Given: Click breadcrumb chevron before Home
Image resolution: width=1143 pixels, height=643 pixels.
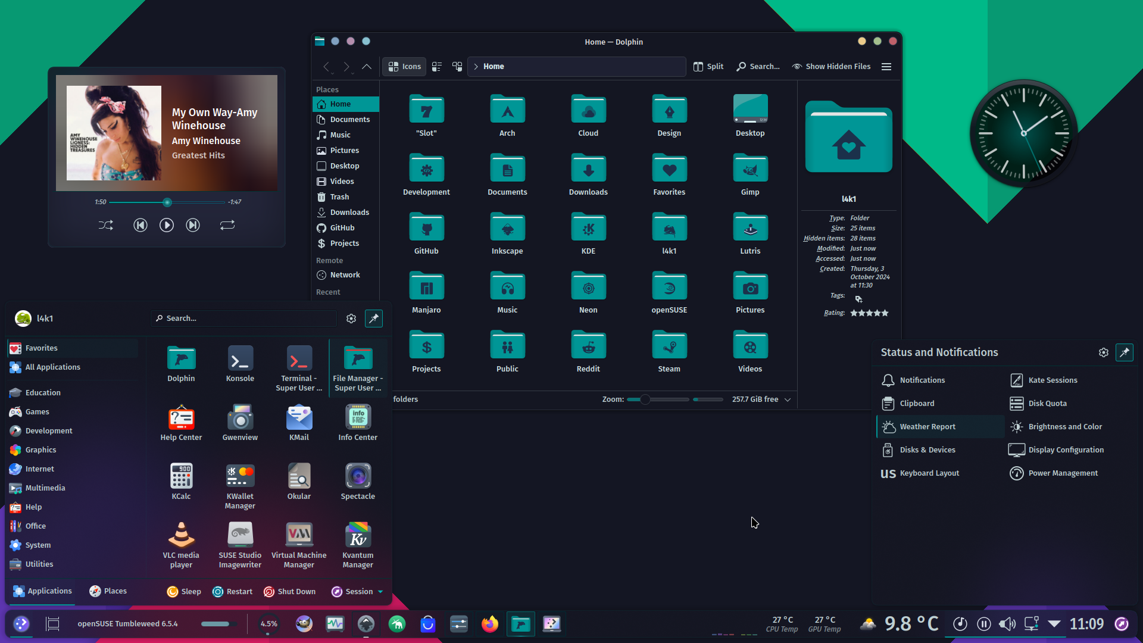Looking at the screenshot, I should [x=476, y=66].
